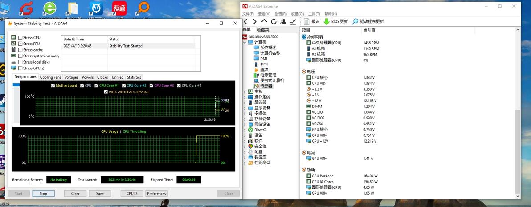Untick CPU Core #1 in the graph legend
This screenshot has width=531, height=207.
point(97,85)
